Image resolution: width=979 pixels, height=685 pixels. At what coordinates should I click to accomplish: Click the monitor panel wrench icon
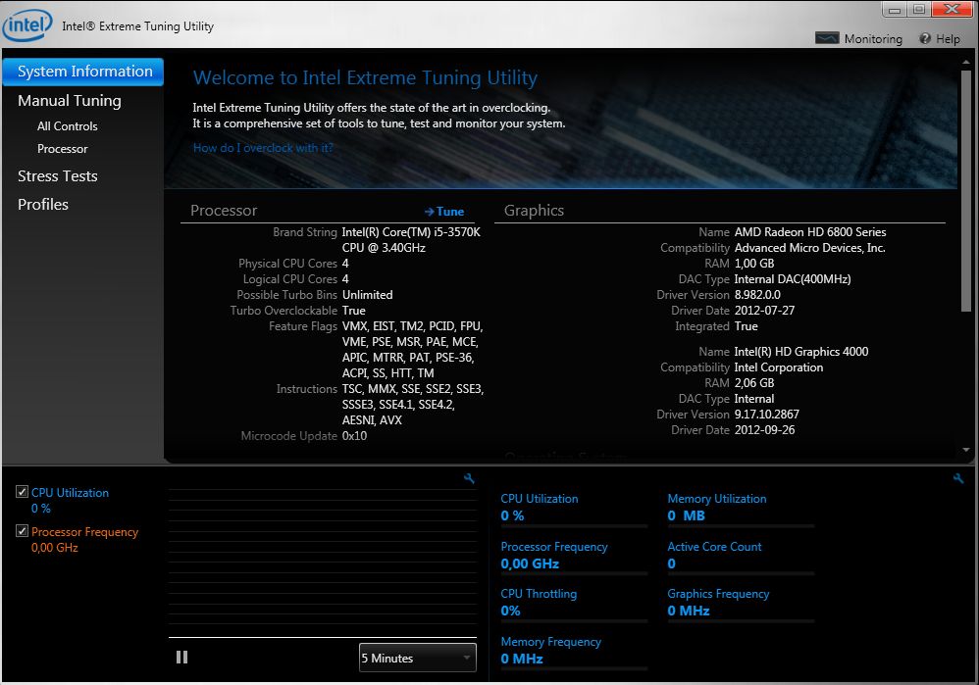click(x=957, y=478)
